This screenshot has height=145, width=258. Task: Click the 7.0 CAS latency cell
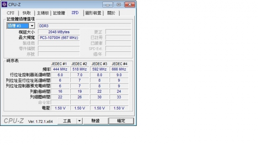click(x=80, y=75)
